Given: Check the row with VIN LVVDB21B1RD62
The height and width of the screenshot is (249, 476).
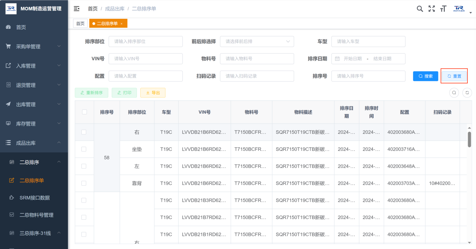Looking at the screenshot, I should pos(84,234).
